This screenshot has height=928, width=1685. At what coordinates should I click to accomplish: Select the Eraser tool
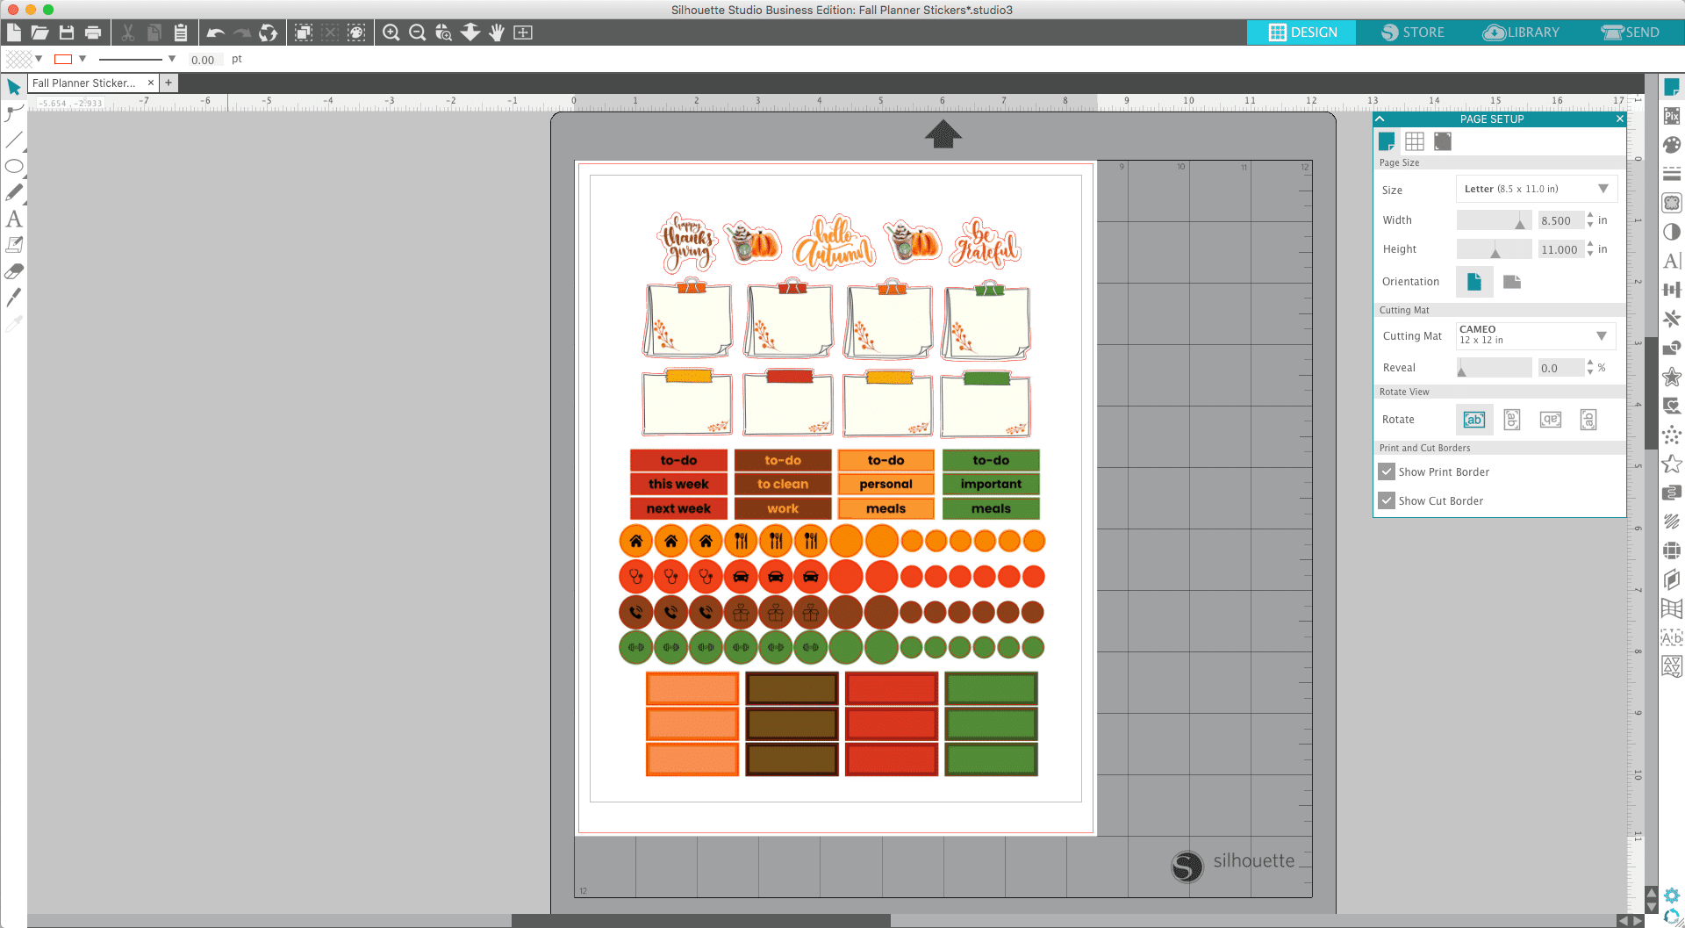[x=14, y=271]
